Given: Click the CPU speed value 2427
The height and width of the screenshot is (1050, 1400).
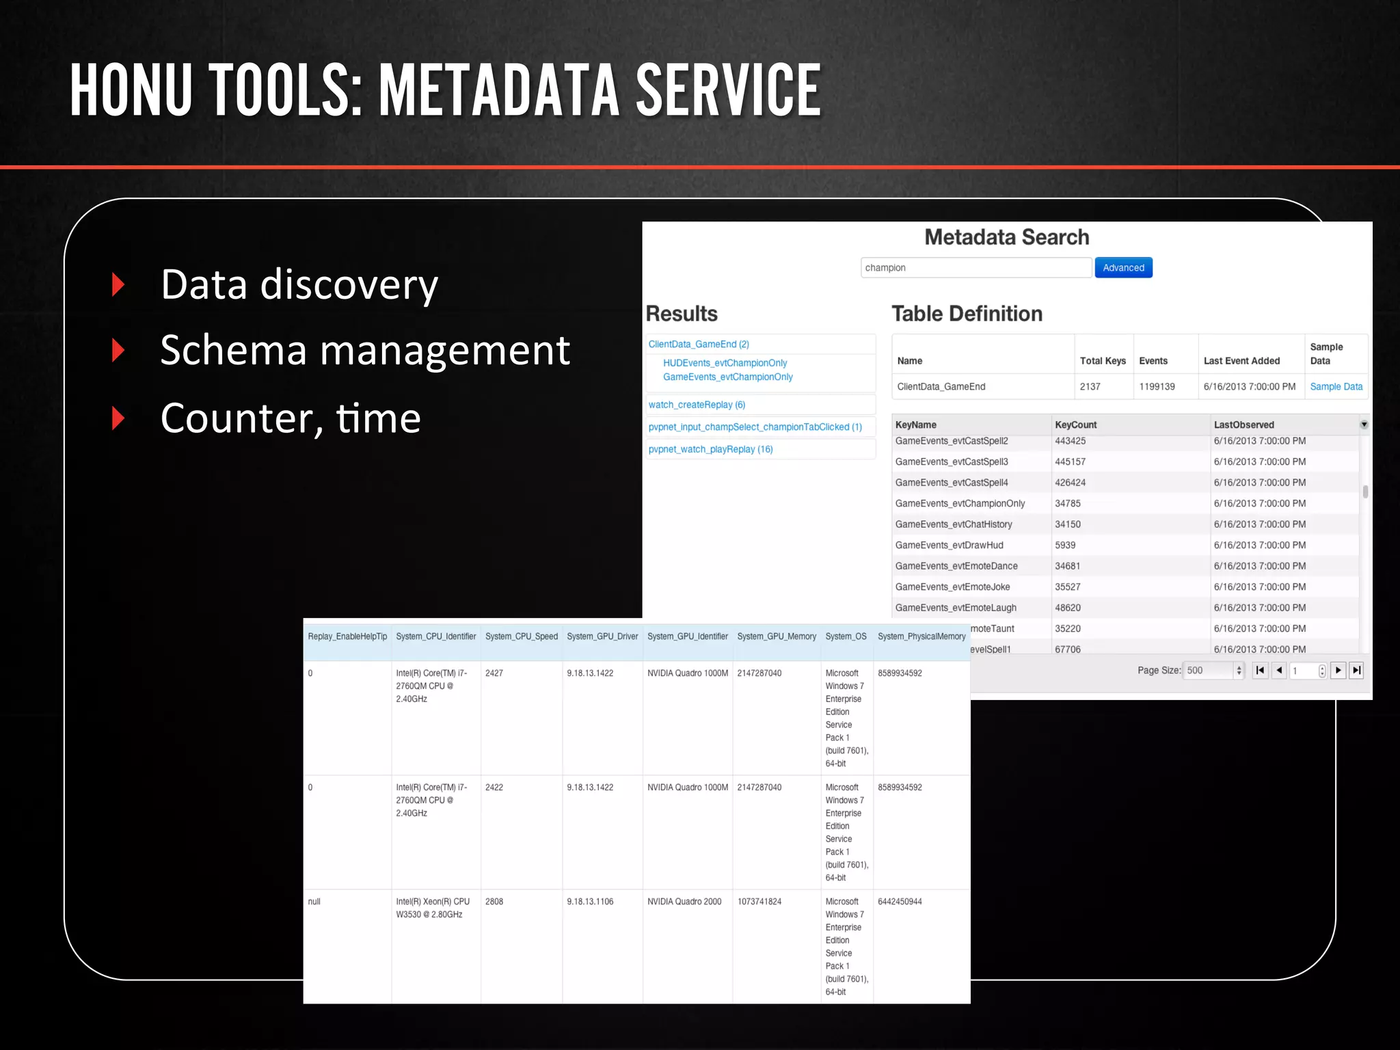Looking at the screenshot, I should (494, 673).
